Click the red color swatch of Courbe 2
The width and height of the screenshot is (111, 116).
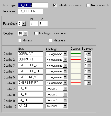pos(75,59)
